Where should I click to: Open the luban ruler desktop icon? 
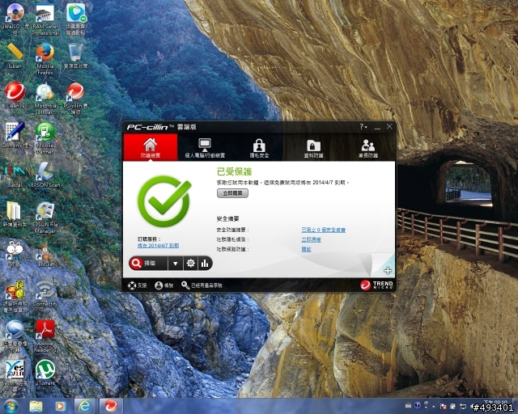(x=15, y=55)
